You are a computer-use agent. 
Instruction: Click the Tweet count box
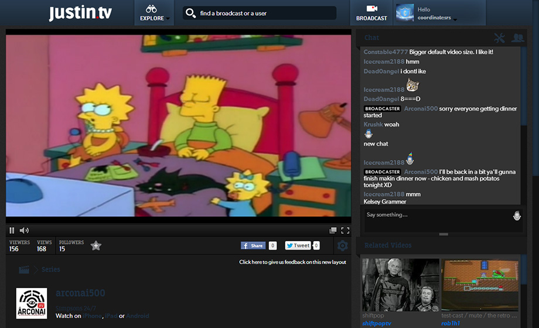pos(316,245)
